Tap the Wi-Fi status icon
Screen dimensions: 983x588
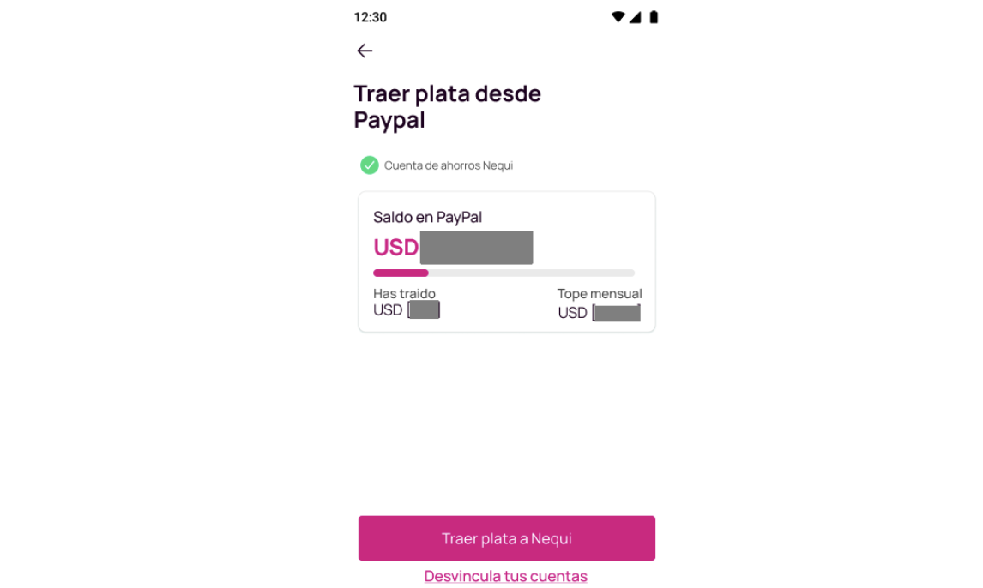point(618,17)
